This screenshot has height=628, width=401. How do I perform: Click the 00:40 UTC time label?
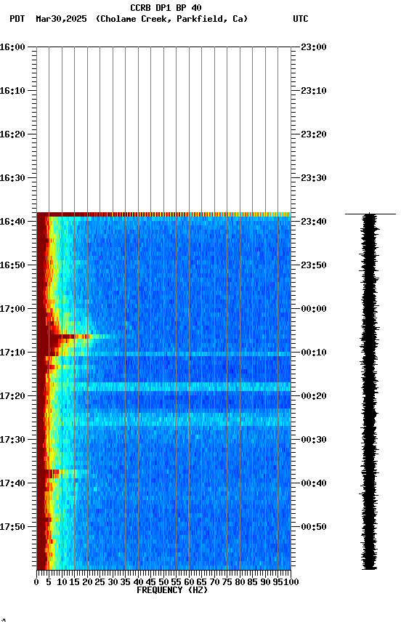tap(314, 484)
